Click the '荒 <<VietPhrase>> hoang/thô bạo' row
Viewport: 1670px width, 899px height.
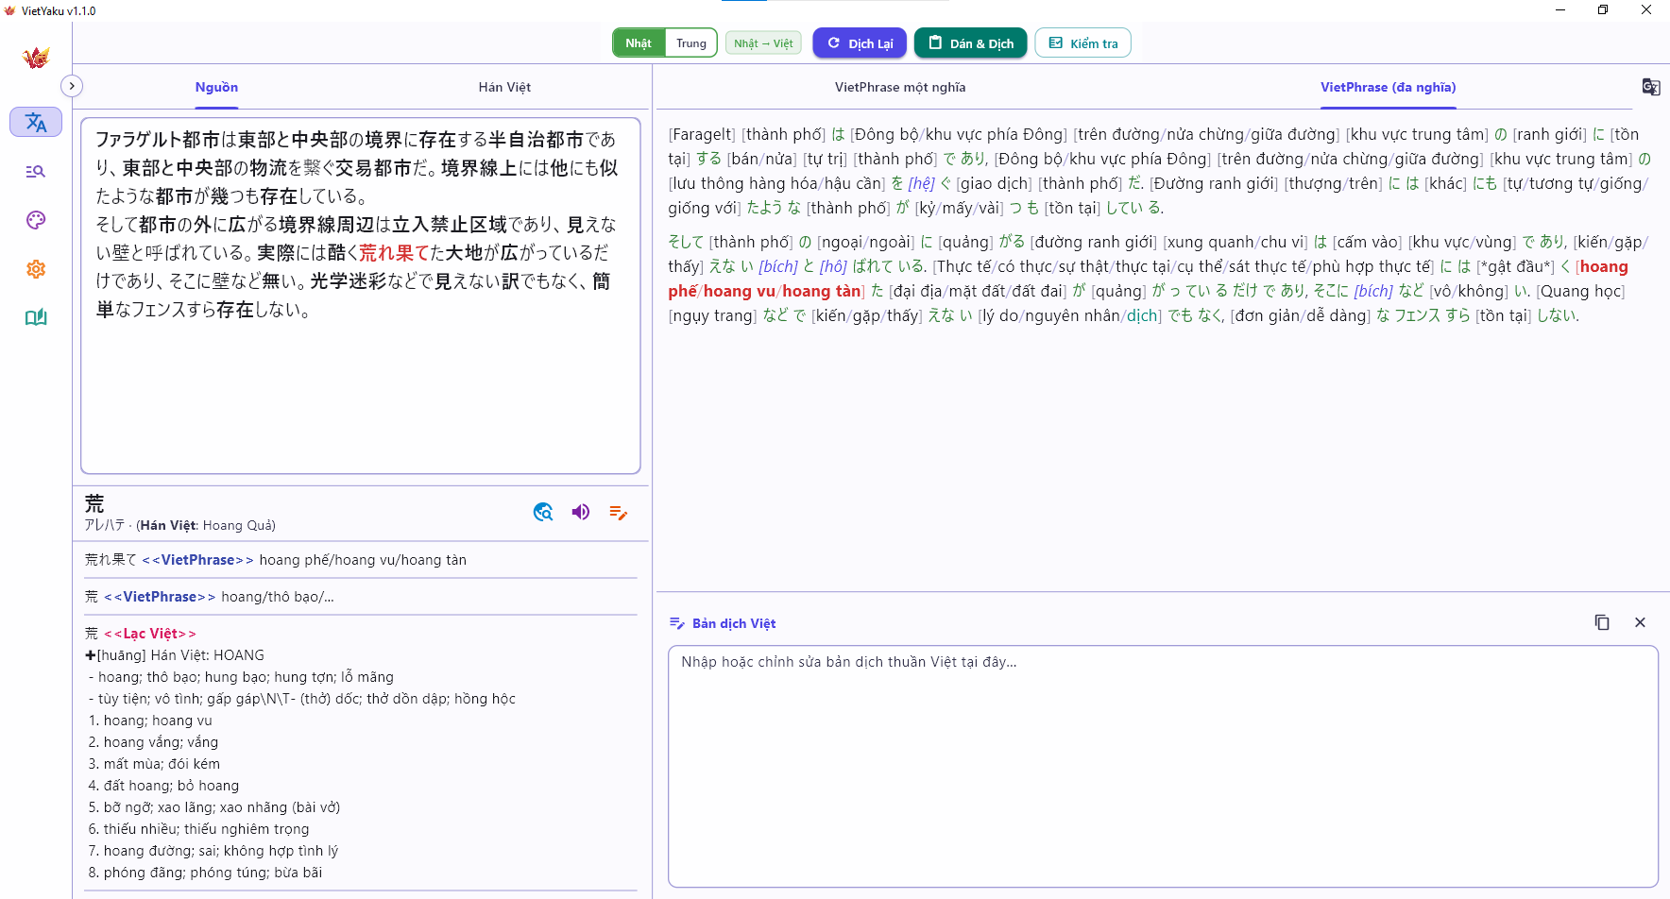tap(361, 597)
